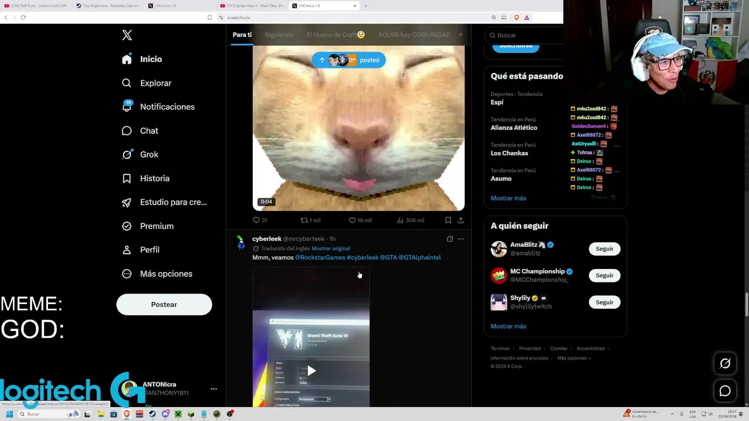
Task: Click the Postear button
Action: coord(164,305)
